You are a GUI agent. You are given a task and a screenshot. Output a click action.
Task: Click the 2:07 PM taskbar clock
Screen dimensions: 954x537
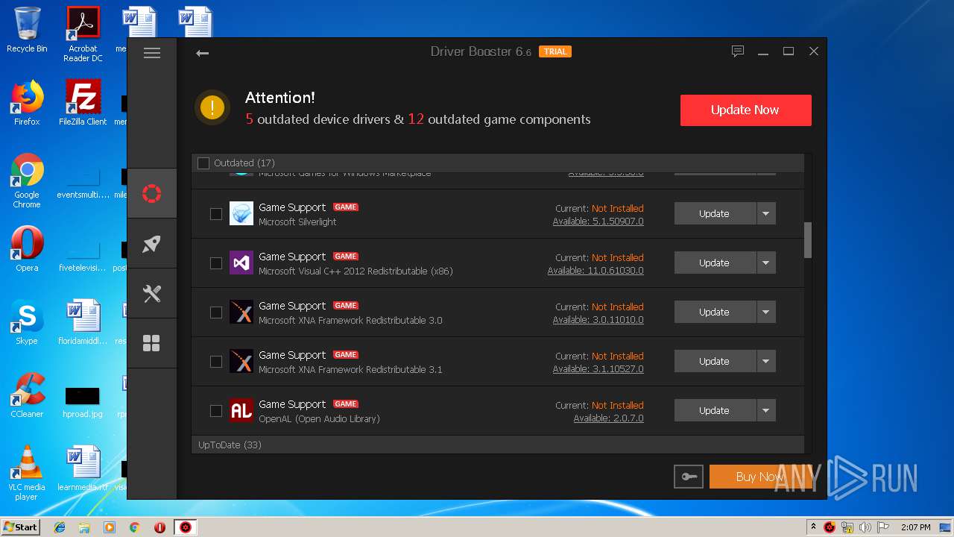click(x=915, y=527)
